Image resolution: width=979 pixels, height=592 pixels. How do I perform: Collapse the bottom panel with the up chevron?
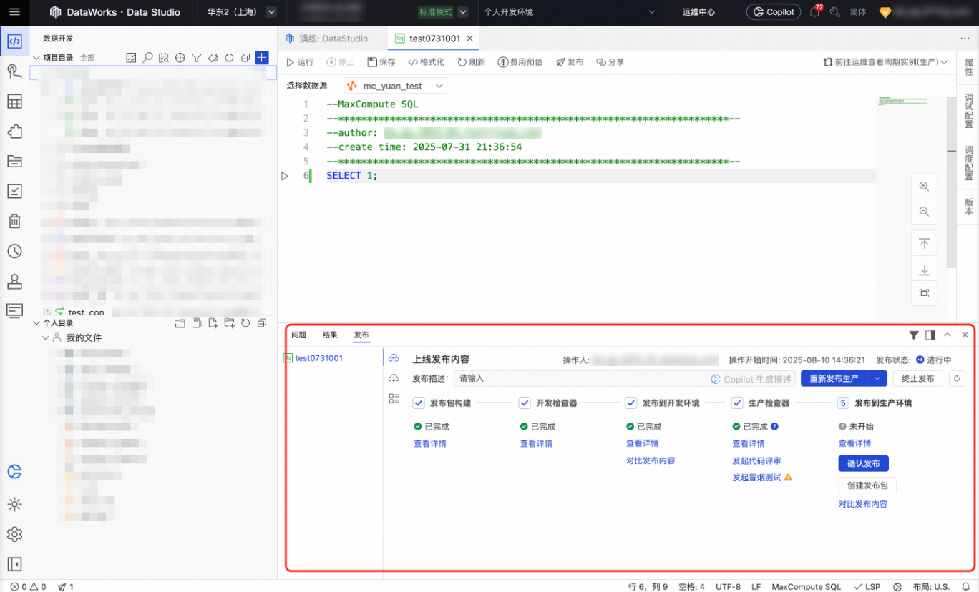click(948, 335)
